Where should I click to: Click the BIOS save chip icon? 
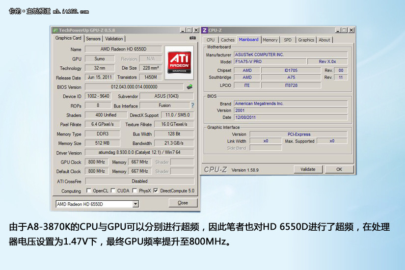click(x=189, y=87)
